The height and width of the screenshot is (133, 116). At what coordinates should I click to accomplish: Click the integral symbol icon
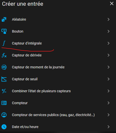(x=4, y=43)
